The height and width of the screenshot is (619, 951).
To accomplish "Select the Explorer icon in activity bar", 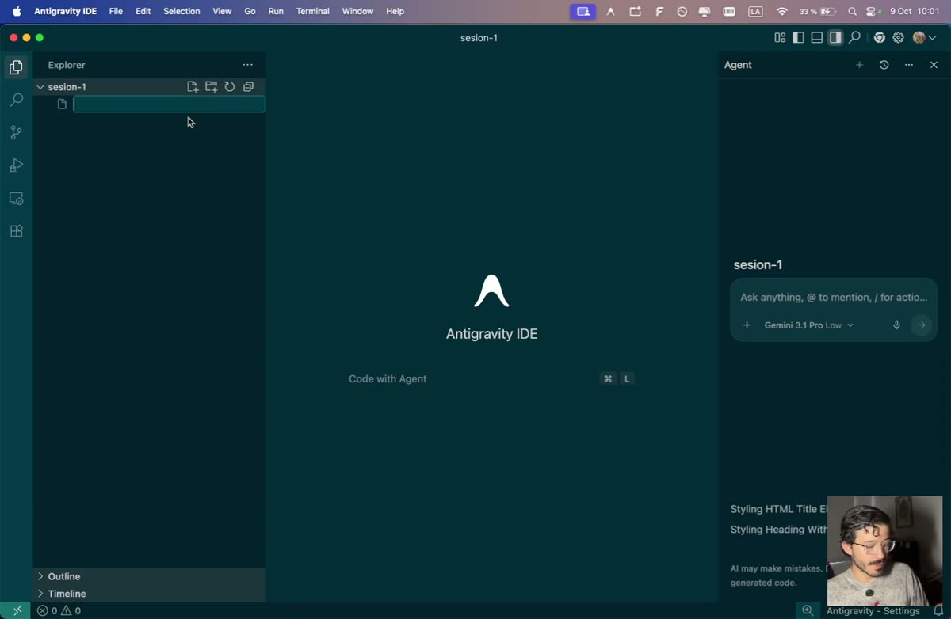I will point(16,68).
